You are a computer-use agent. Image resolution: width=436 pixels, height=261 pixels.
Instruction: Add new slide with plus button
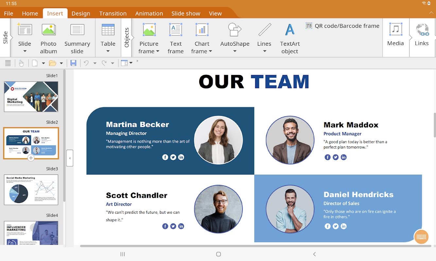pyautogui.click(x=31, y=158)
